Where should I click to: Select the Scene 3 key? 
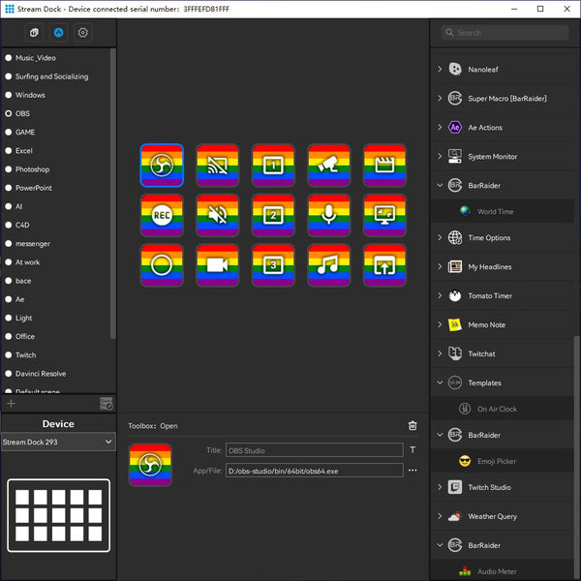pyautogui.click(x=273, y=265)
